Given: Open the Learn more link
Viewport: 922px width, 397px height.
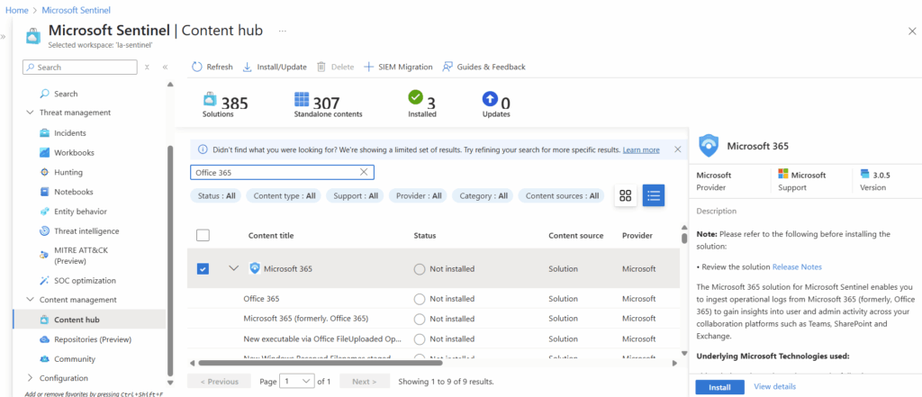Looking at the screenshot, I should pyautogui.click(x=641, y=150).
